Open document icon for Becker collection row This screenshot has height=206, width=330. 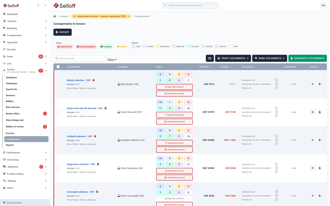click(320, 84)
